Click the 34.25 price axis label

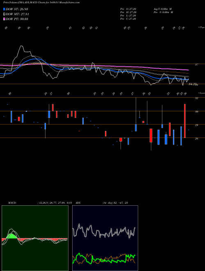(193, 84)
